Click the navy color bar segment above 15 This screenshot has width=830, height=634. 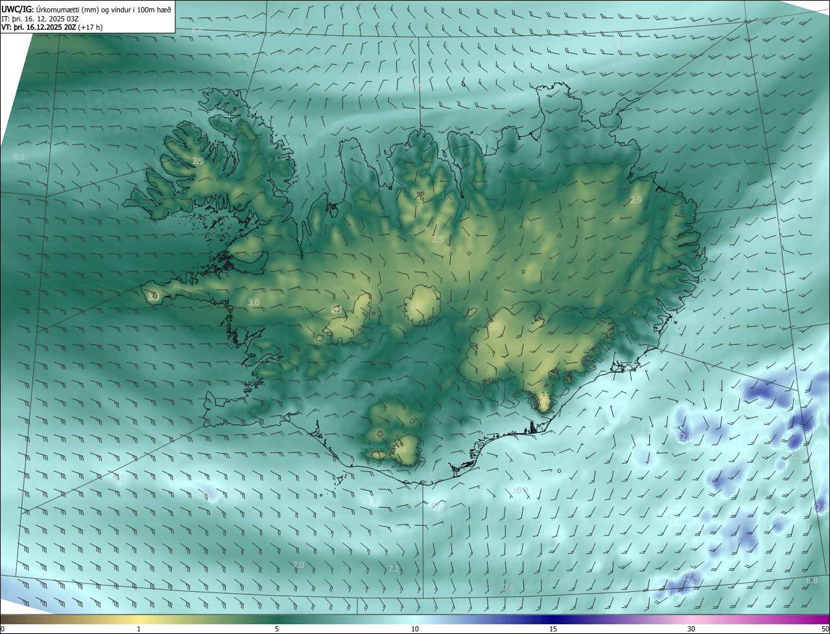553,619
